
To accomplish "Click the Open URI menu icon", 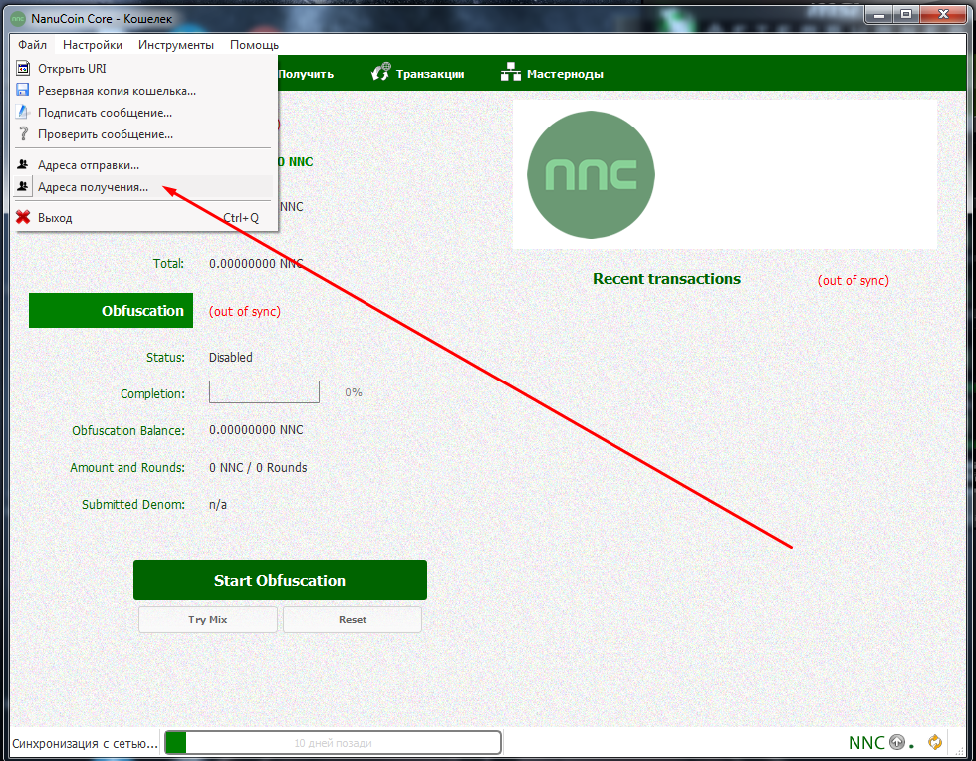I will coord(23,69).
